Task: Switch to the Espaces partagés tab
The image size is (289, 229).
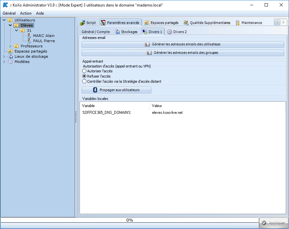Action: (161, 23)
